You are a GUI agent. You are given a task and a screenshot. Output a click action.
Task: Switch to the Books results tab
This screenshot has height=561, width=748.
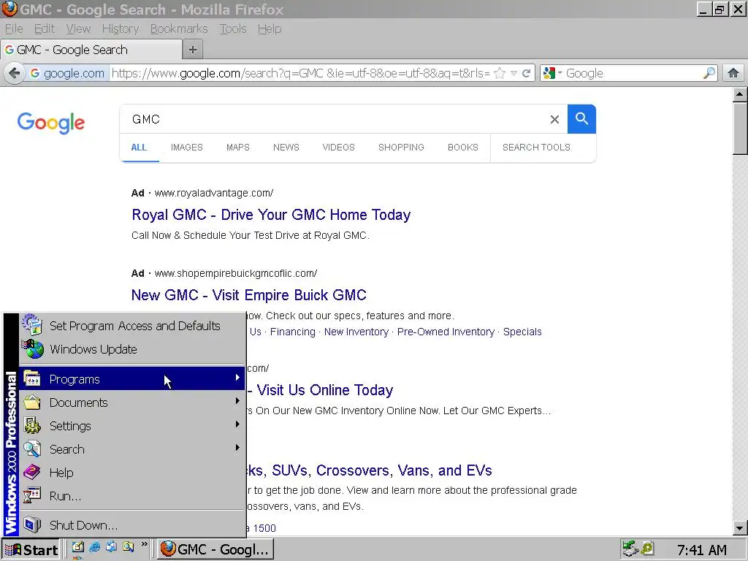coord(462,148)
